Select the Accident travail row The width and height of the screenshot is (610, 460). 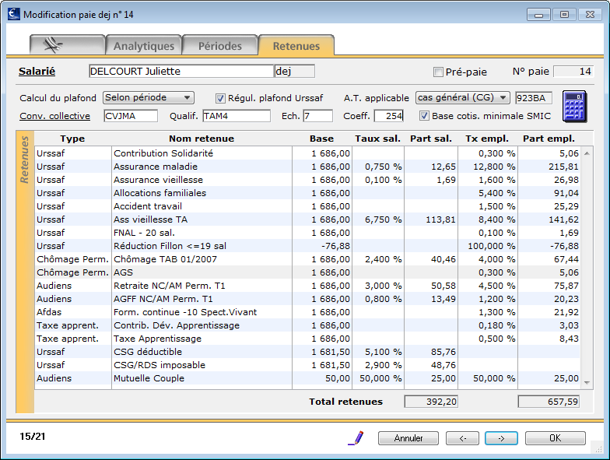coord(307,206)
